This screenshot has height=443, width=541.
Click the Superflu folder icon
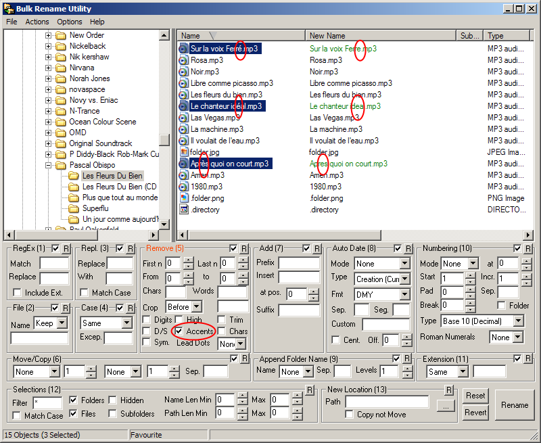tap(73, 208)
